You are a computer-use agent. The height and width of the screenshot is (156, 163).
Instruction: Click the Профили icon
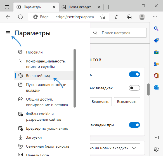20,52
